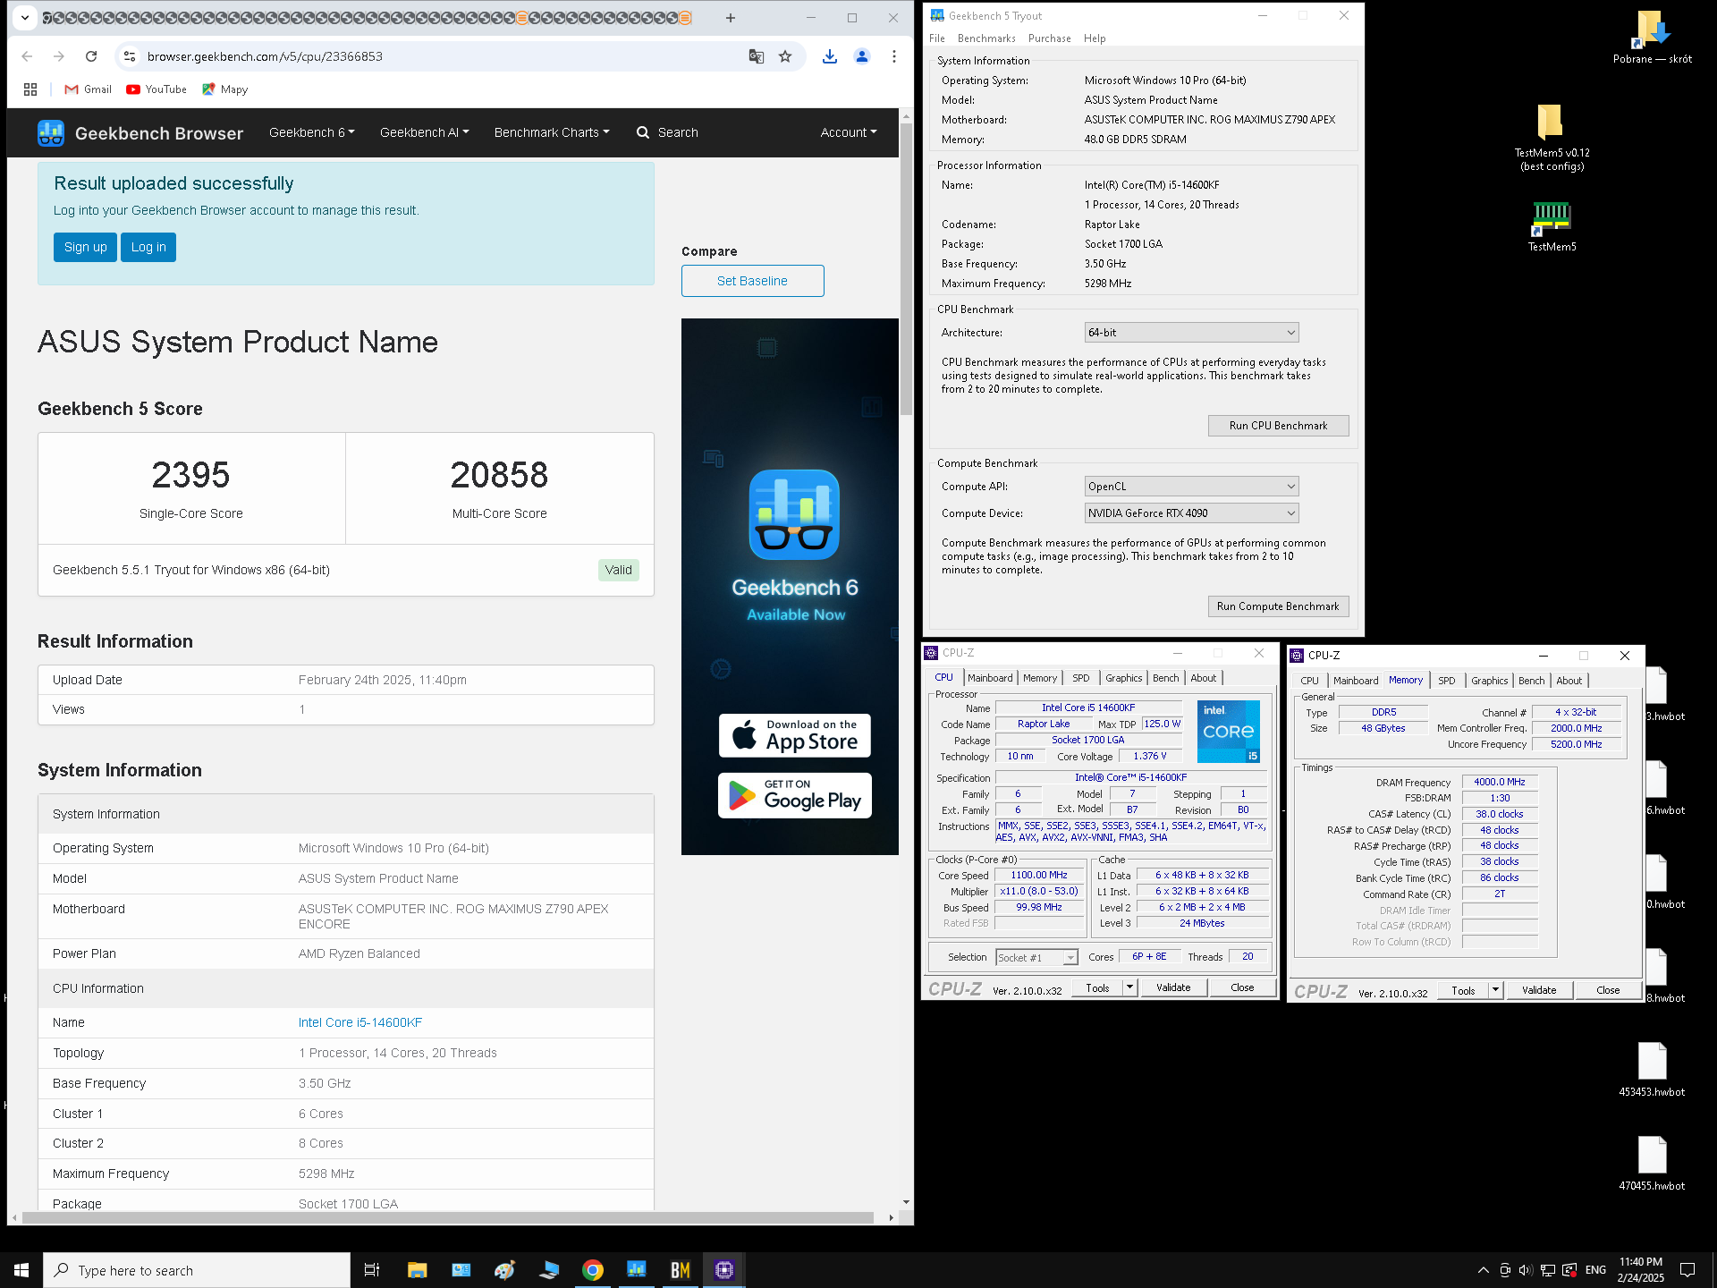
Task: Open File Explorer from the taskbar
Action: click(x=417, y=1270)
